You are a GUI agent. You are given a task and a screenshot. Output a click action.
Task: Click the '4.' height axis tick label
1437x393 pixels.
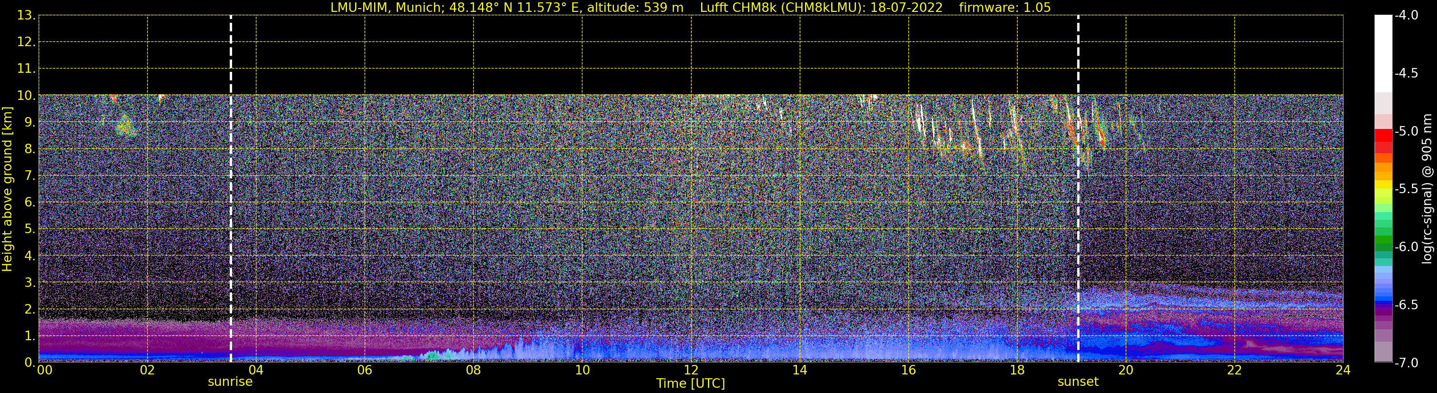coord(30,256)
